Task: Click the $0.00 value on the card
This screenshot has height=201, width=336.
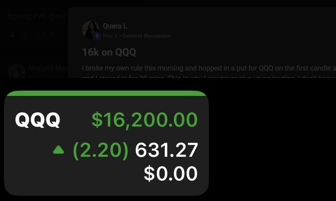Action: tap(171, 174)
